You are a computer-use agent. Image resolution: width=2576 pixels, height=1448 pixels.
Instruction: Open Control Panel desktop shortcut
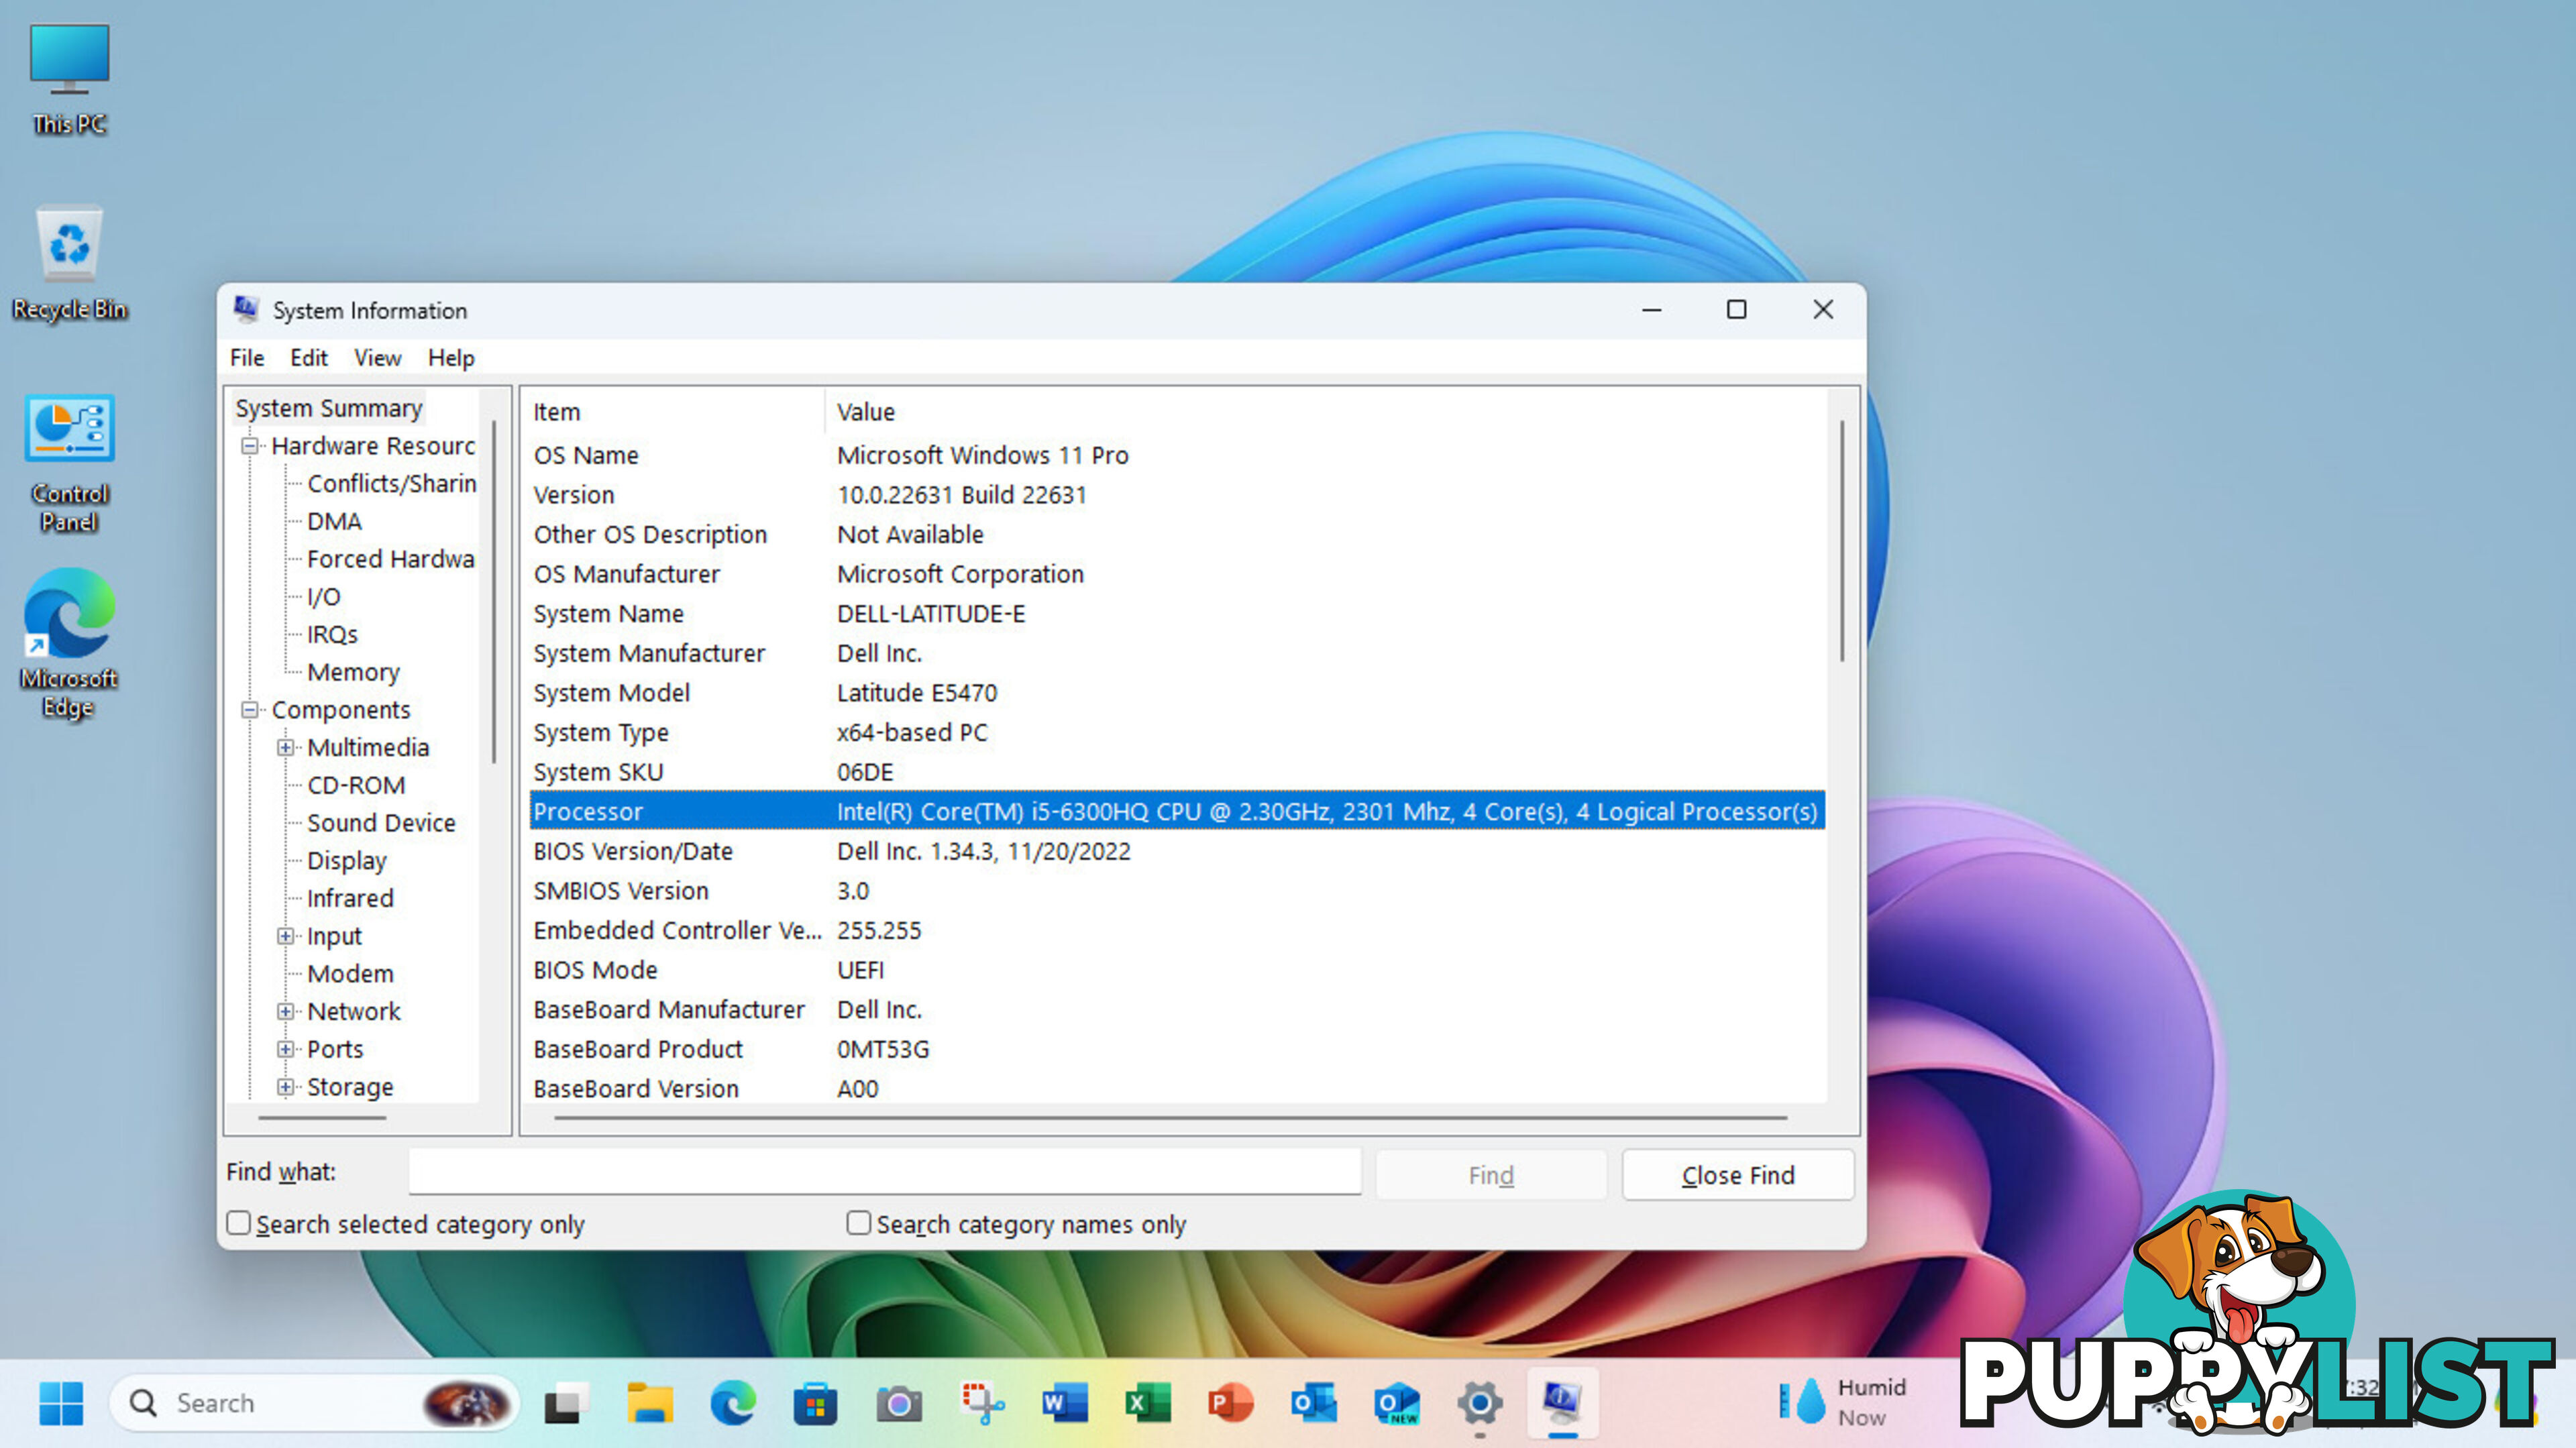click(x=69, y=463)
